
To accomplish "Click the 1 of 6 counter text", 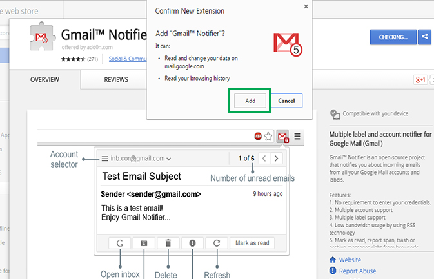I will click(246, 158).
